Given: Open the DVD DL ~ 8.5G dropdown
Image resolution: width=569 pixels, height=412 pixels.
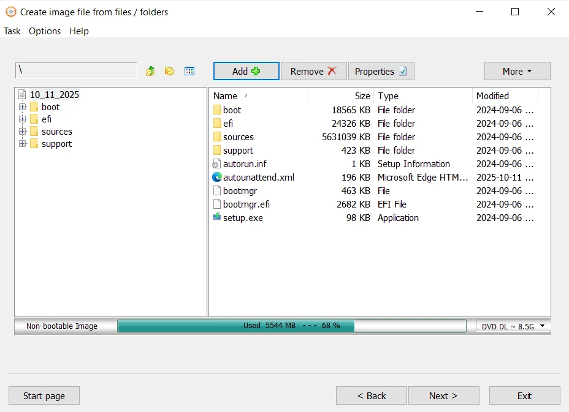Looking at the screenshot, I should [x=513, y=326].
